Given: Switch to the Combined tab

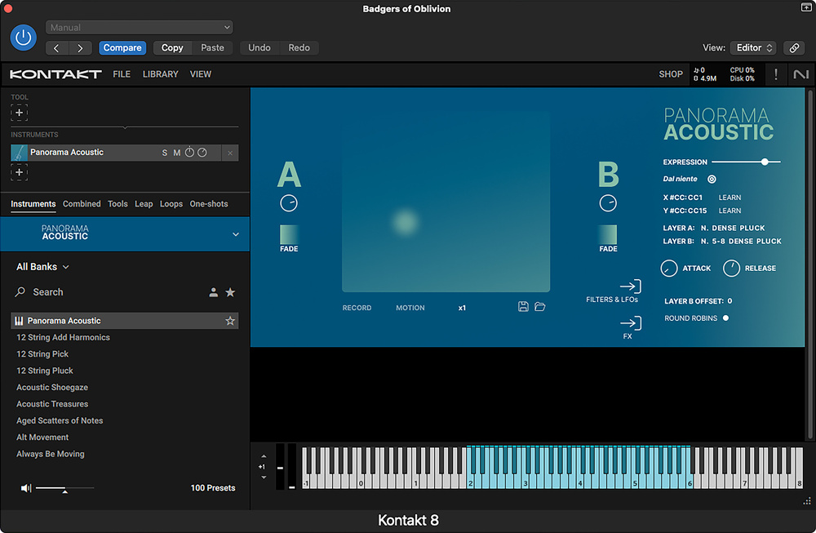Looking at the screenshot, I should [x=82, y=203].
